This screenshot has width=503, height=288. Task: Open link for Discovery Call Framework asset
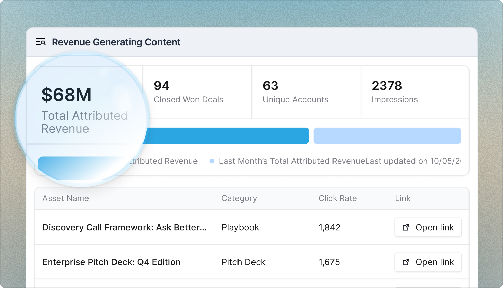tap(428, 228)
